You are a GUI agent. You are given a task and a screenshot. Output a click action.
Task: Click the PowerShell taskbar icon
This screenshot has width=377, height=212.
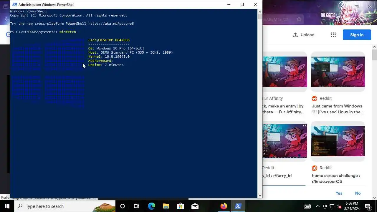[238, 206]
